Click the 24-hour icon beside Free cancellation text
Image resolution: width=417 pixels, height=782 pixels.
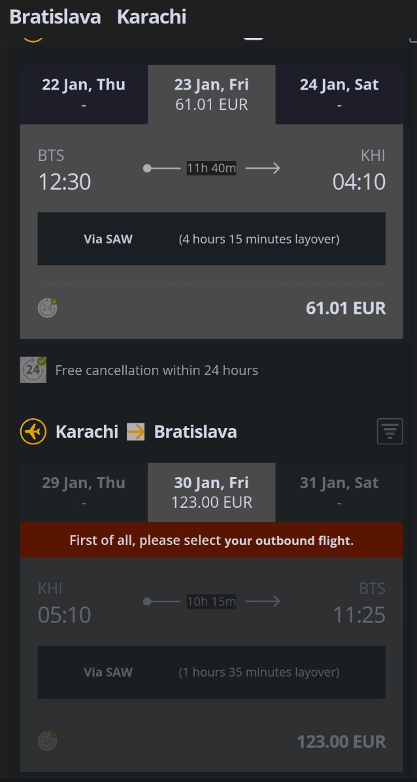(33, 370)
